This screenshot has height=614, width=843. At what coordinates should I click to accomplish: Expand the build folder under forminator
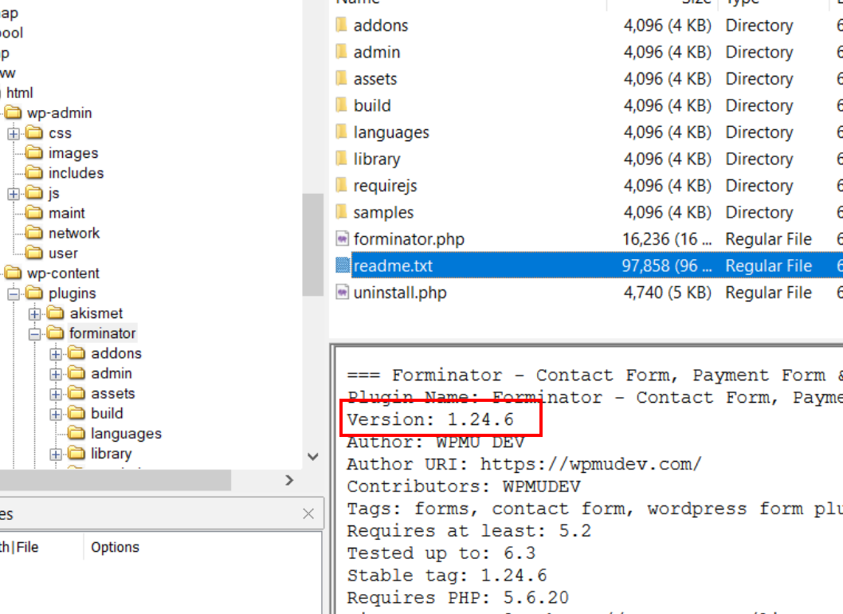56,414
